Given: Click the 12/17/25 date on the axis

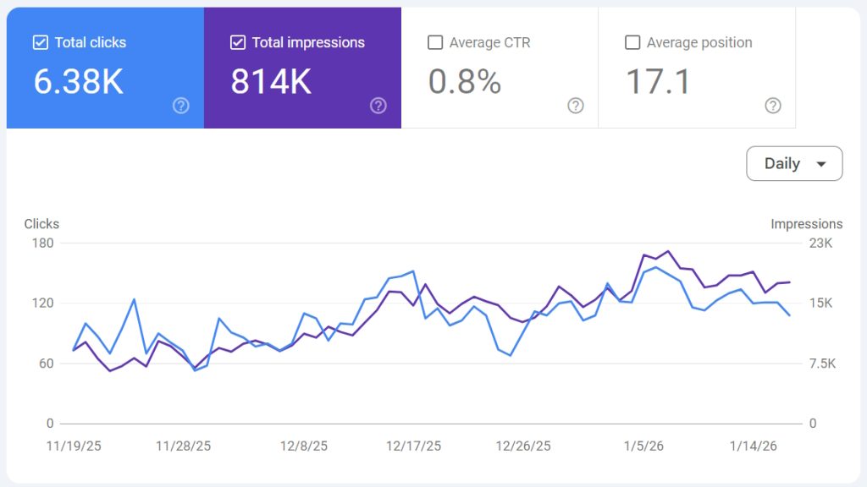Looking at the screenshot, I should pos(413,446).
